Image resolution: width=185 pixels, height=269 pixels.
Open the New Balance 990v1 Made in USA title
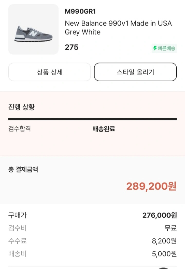click(x=118, y=28)
